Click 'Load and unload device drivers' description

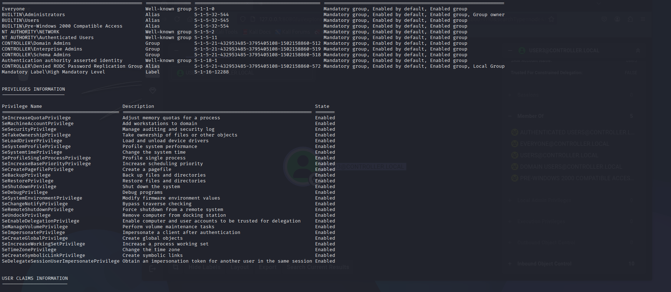(x=166, y=141)
